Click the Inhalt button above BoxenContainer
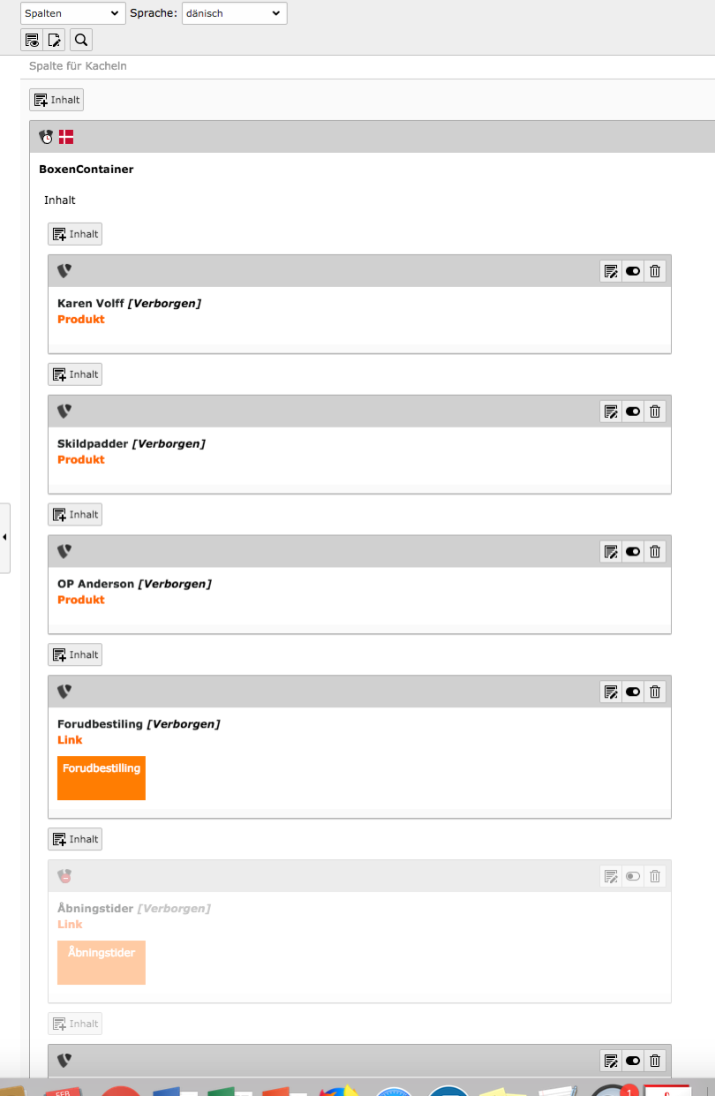 click(x=56, y=100)
